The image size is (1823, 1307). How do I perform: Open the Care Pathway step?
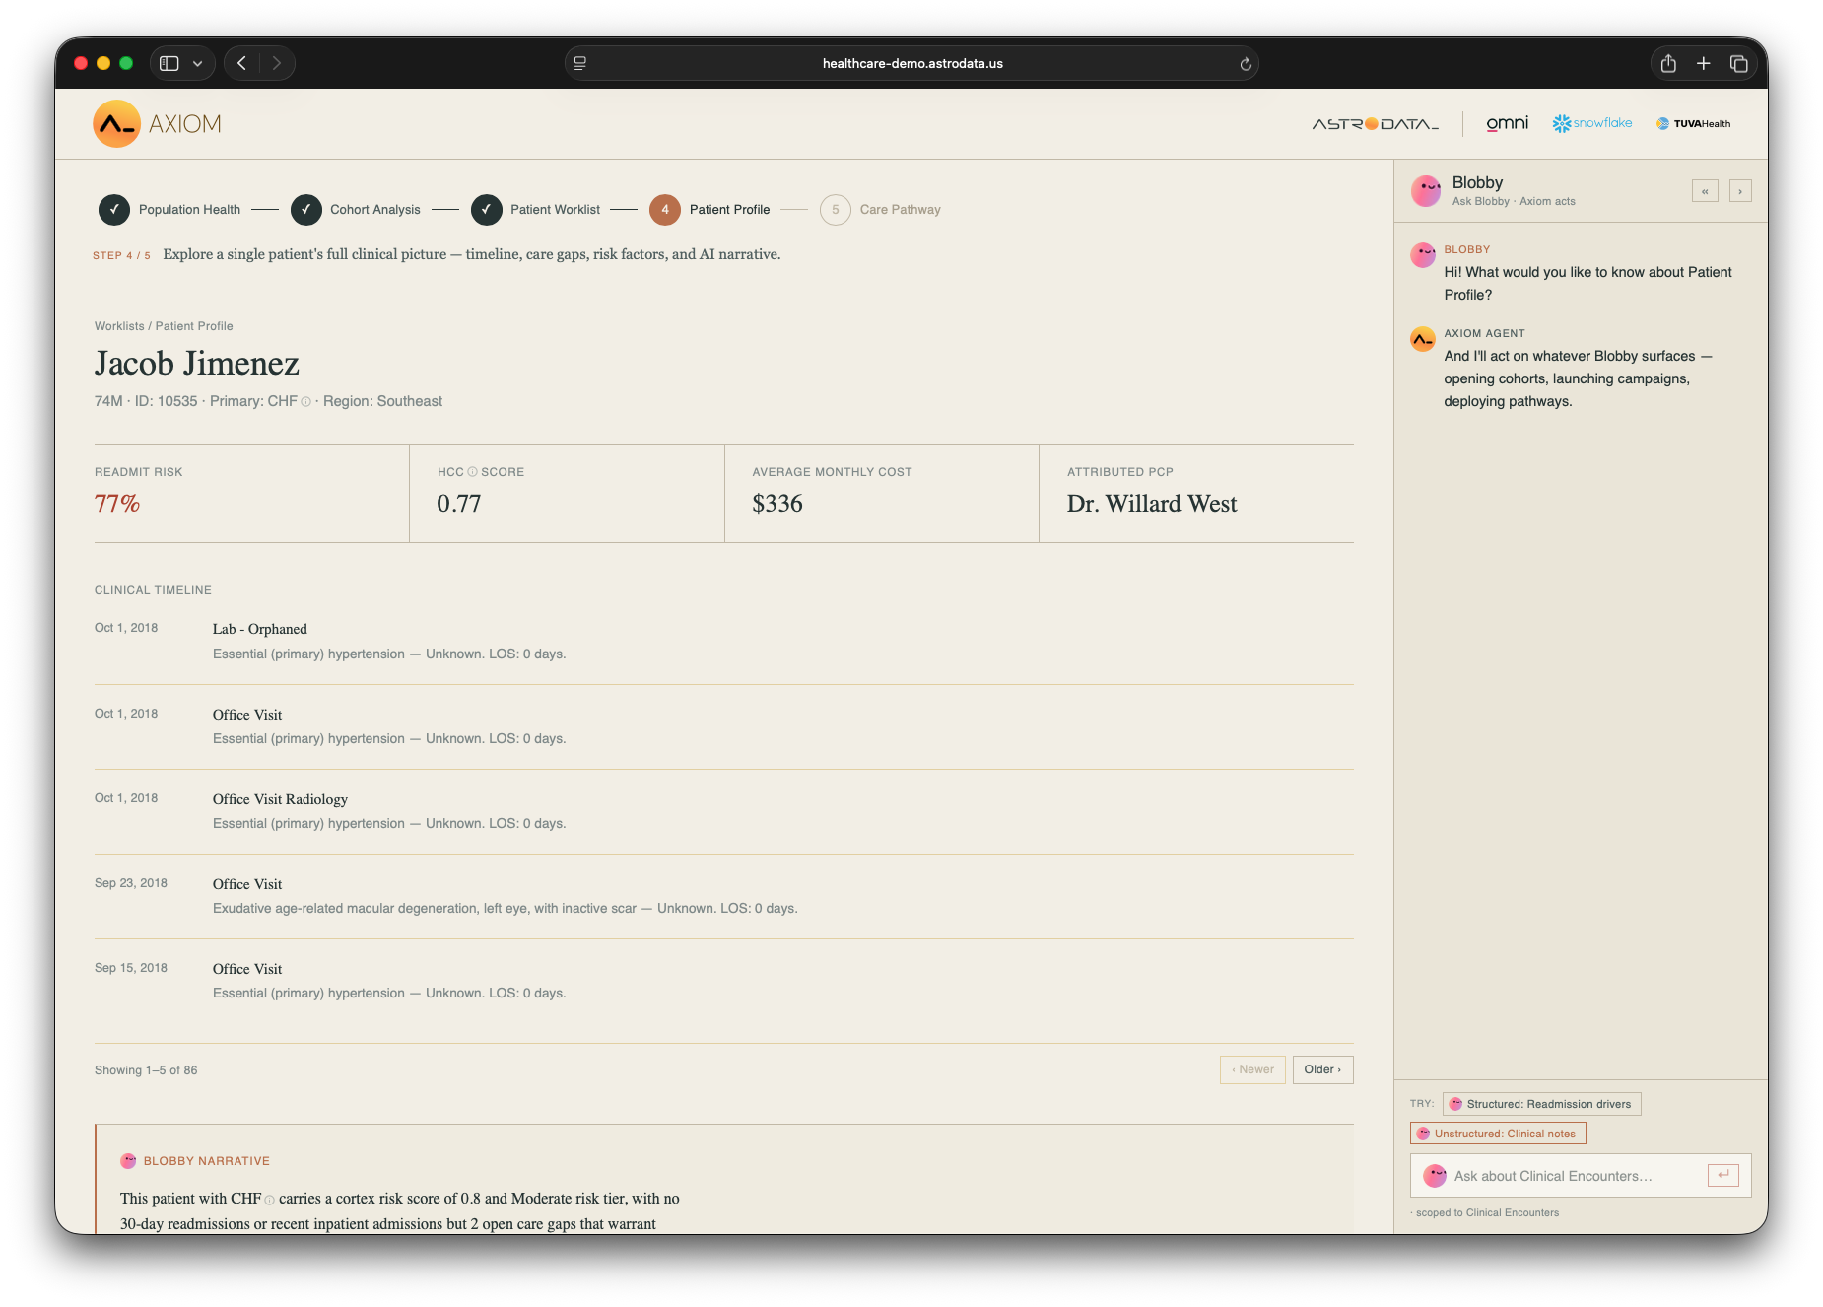tap(881, 210)
